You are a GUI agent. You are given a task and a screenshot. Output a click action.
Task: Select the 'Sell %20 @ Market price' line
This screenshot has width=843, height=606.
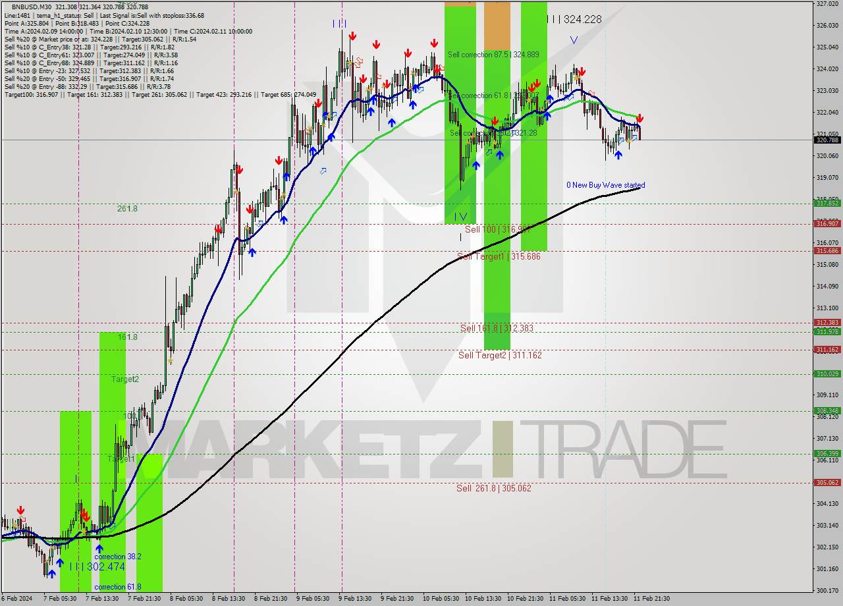pyautogui.click(x=100, y=39)
